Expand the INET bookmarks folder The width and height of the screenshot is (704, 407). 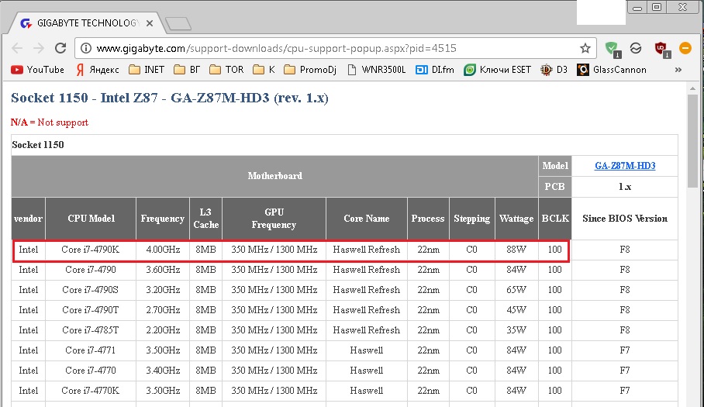[147, 70]
